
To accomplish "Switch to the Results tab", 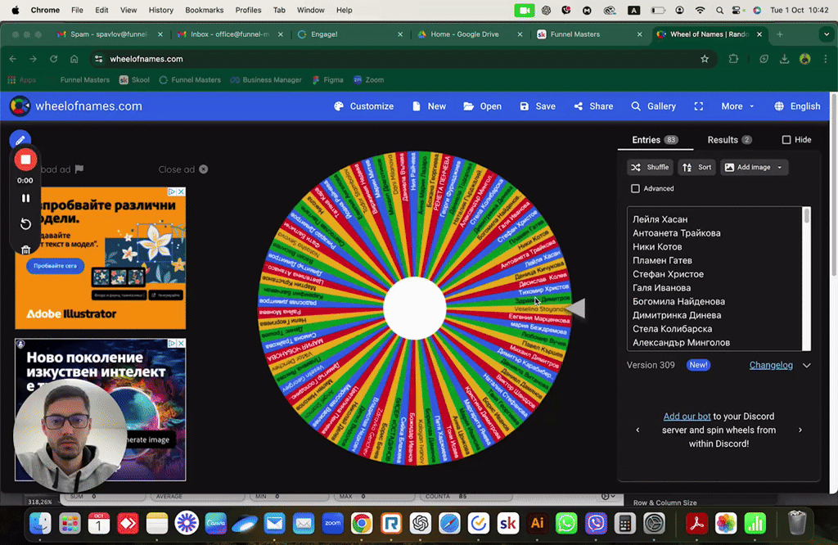I will [x=729, y=140].
